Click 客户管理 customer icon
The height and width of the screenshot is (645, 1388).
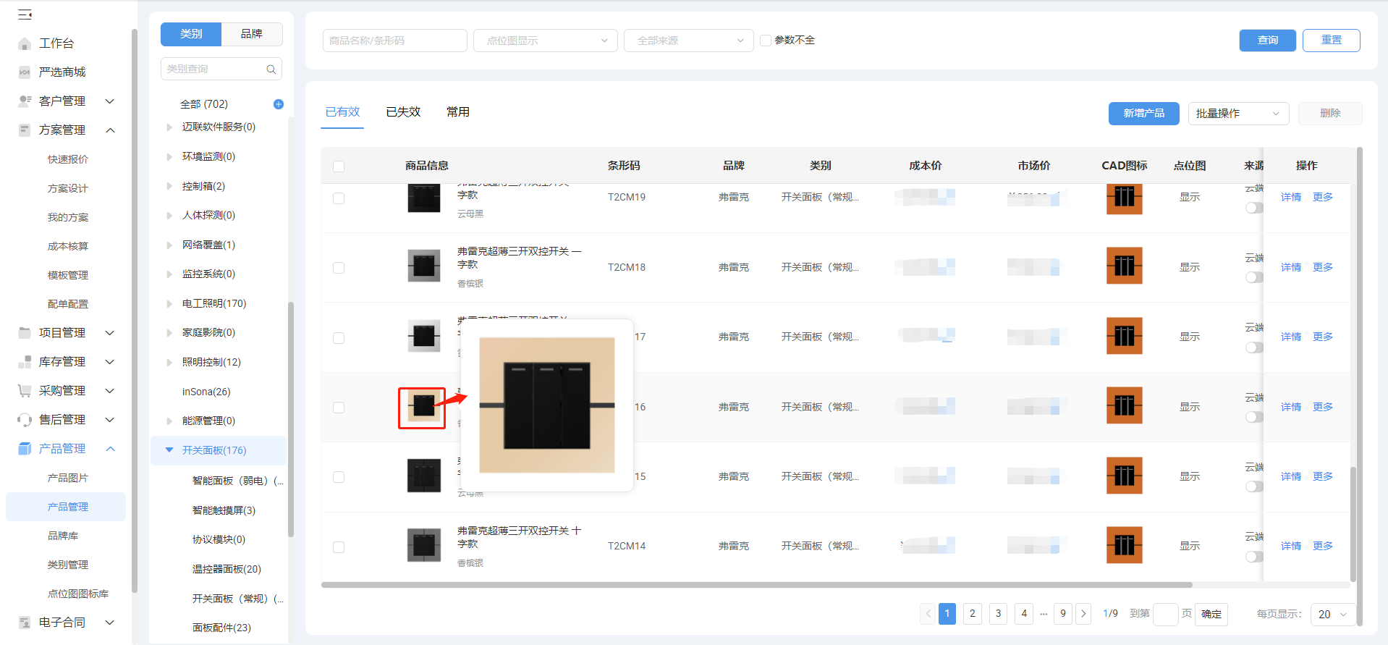pyautogui.click(x=25, y=101)
